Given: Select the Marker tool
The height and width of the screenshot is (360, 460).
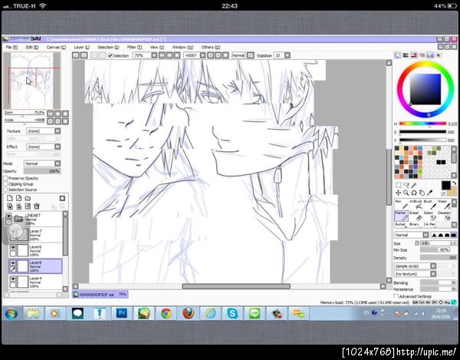Looking at the screenshot, I should [x=401, y=216].
